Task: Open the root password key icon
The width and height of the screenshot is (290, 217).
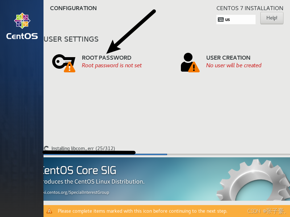Action: tap(64, 63)
